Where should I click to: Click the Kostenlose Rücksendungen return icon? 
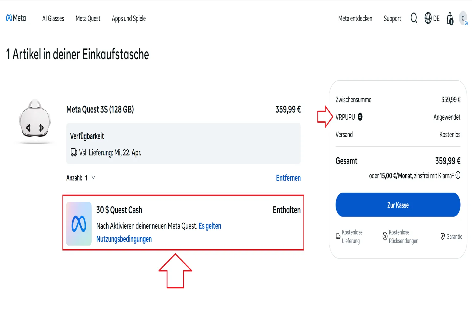pyautogui.click(x=385, y=236)
